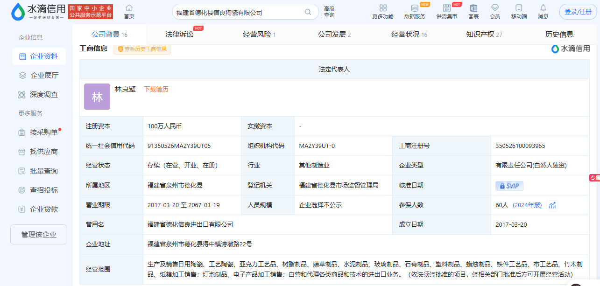Click the 管理该企业 button
The image size is (600, 286).
[x=39, y=235]
